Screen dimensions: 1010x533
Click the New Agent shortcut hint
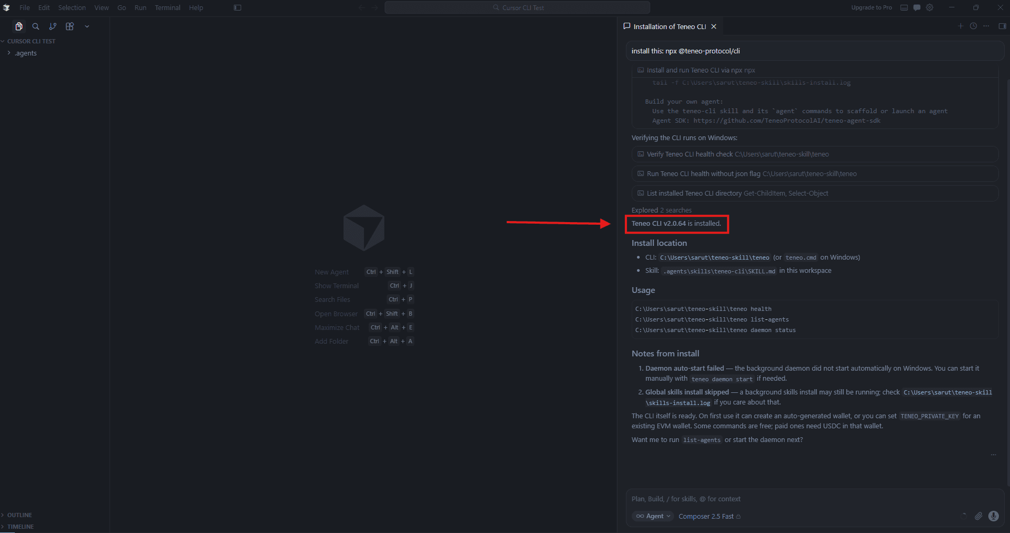click(364, 272)
